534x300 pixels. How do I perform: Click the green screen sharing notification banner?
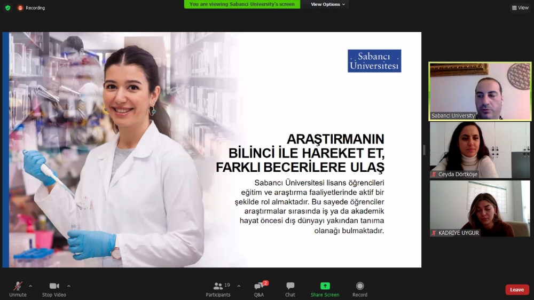[242, 4]
